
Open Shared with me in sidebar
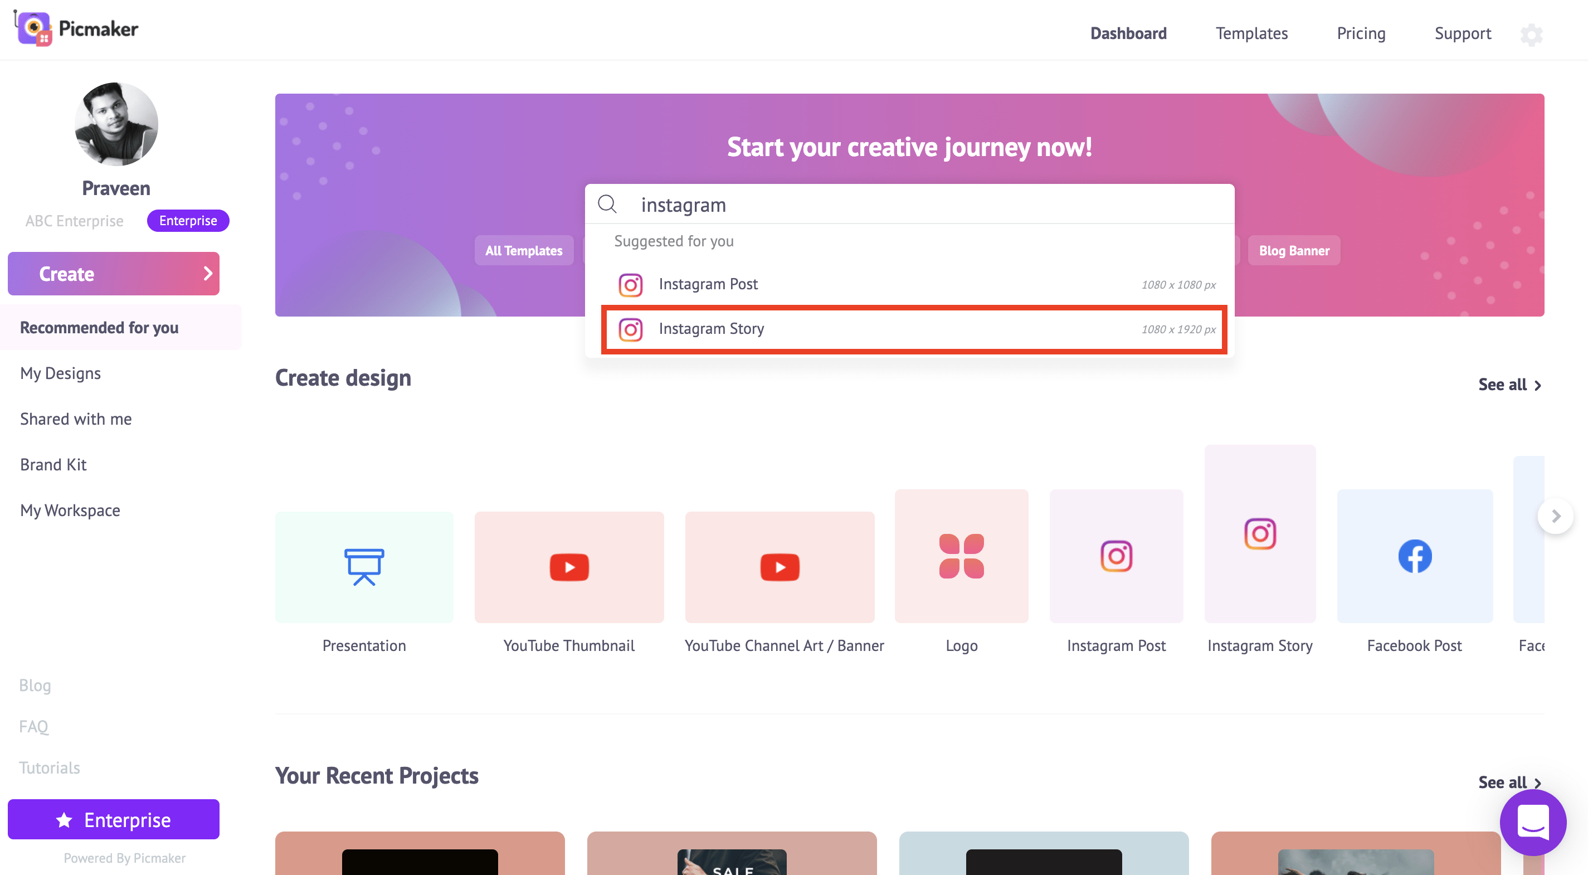coord(76,419)
